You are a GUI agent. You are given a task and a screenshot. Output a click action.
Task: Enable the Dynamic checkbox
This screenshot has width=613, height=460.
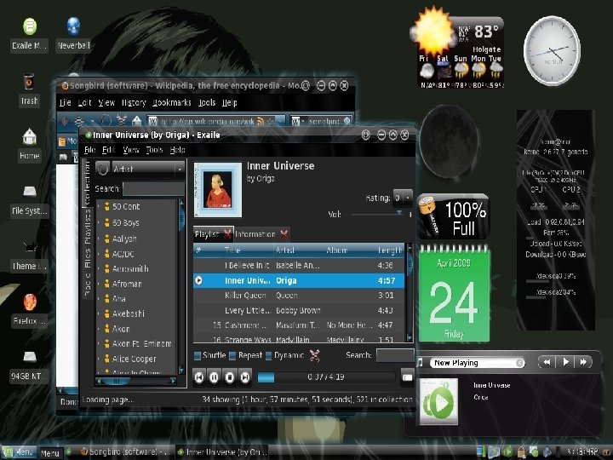[268, 355]
